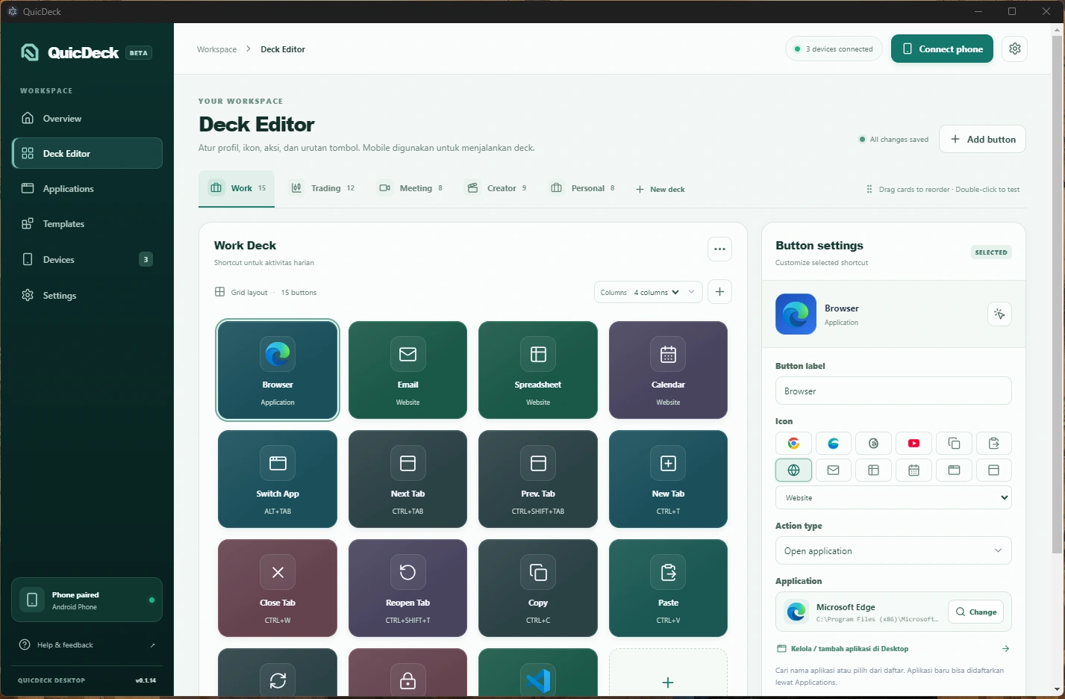Open the Work Deck three-dot menu

(x=719, y=249)
